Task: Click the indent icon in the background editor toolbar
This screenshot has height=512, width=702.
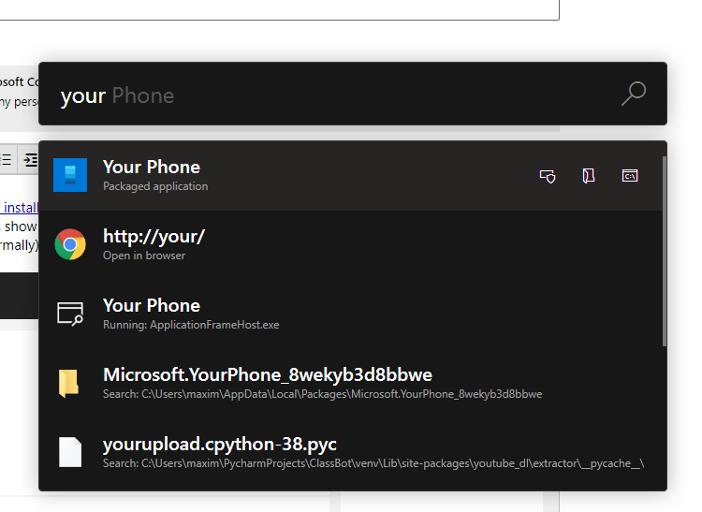Action: tap(31, 159)
